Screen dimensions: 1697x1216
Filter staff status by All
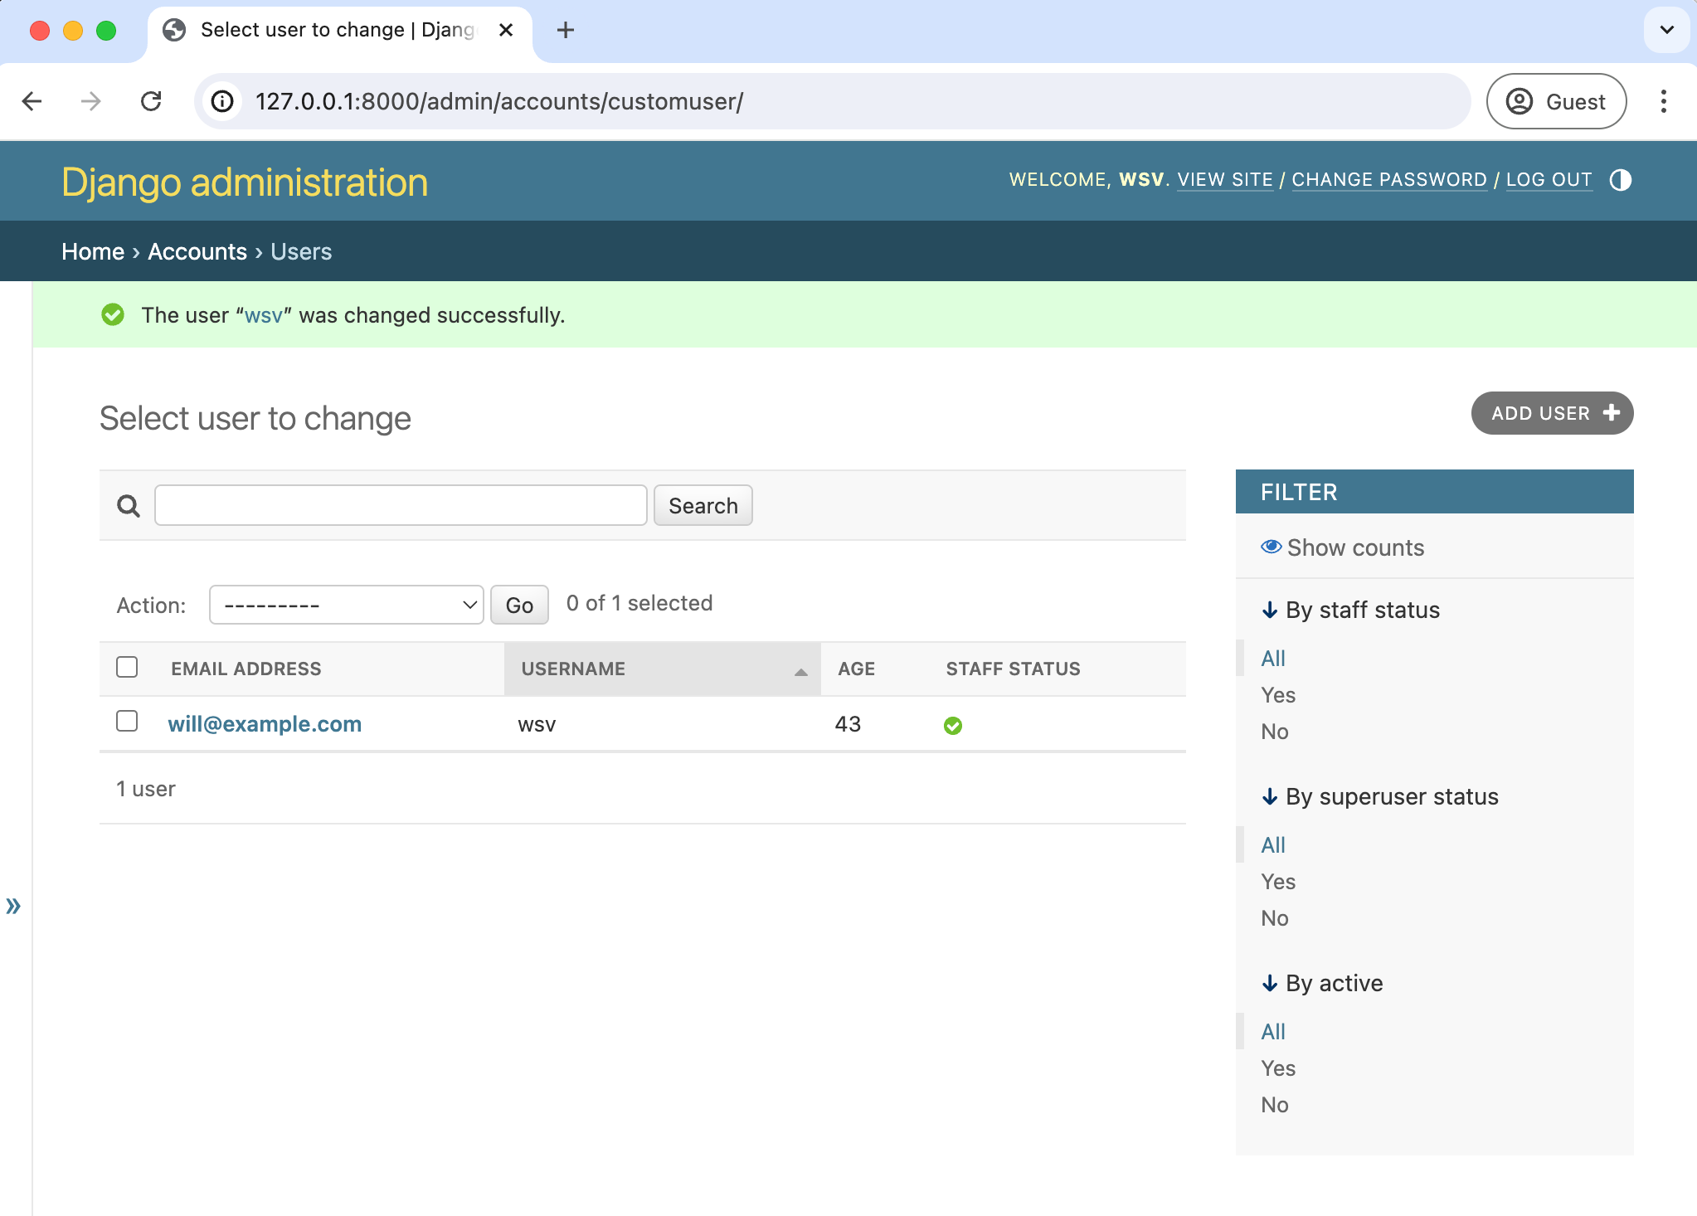[x=1273, y=659]
